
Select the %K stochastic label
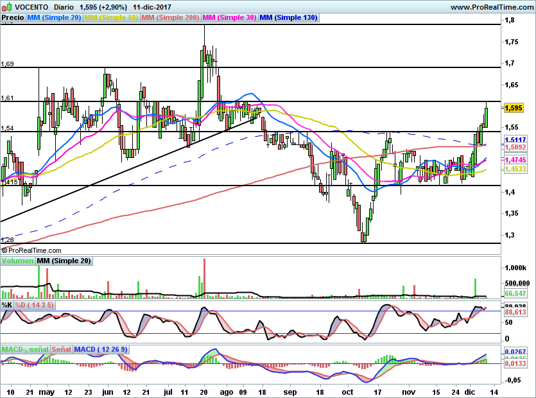point(7,305)
